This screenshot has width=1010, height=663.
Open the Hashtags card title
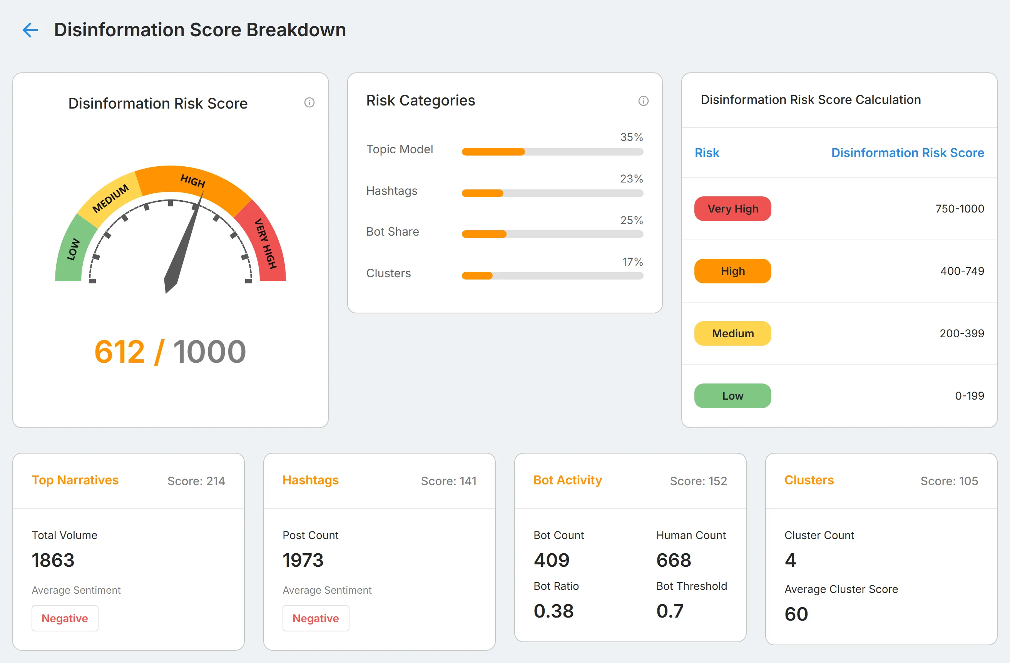click(311, 480)
